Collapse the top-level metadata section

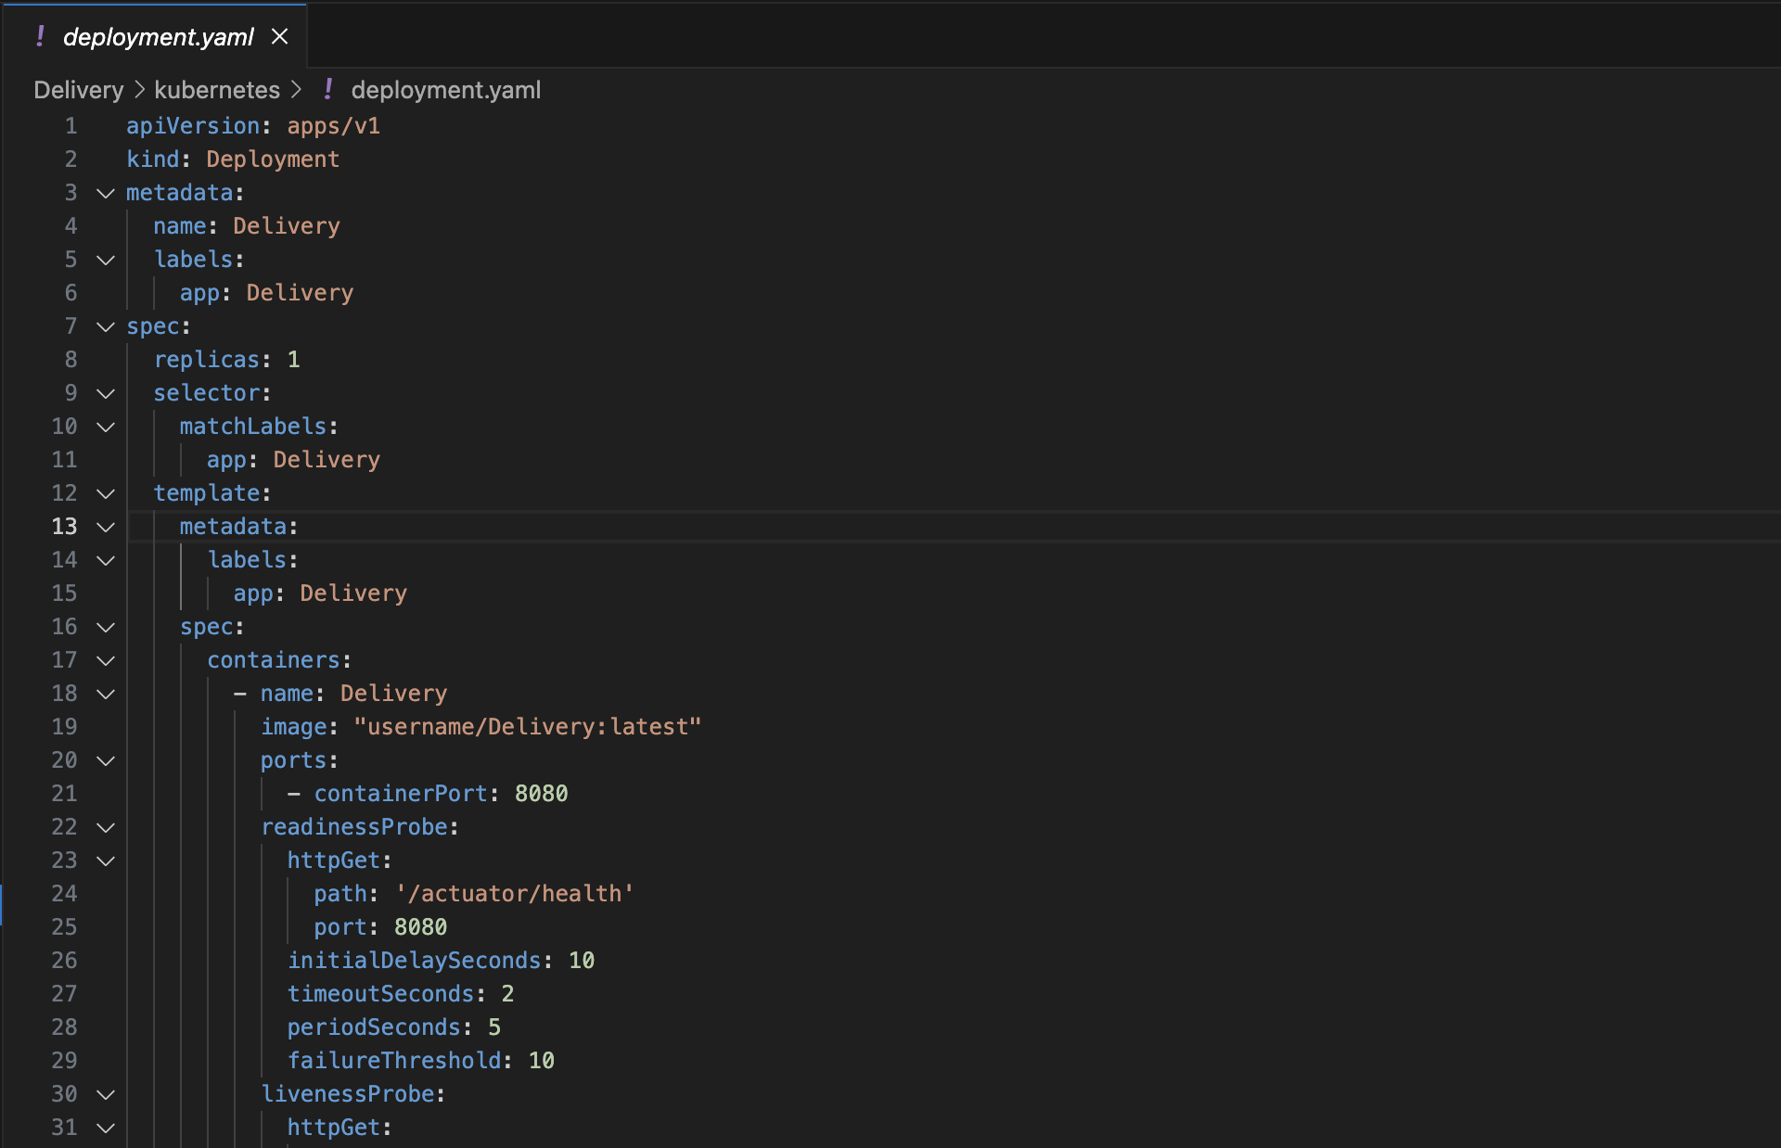pos(106,193)
